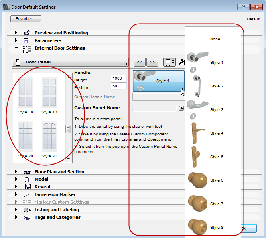Select door panel Style 18
Screen dimensions: 266x238
25,95
